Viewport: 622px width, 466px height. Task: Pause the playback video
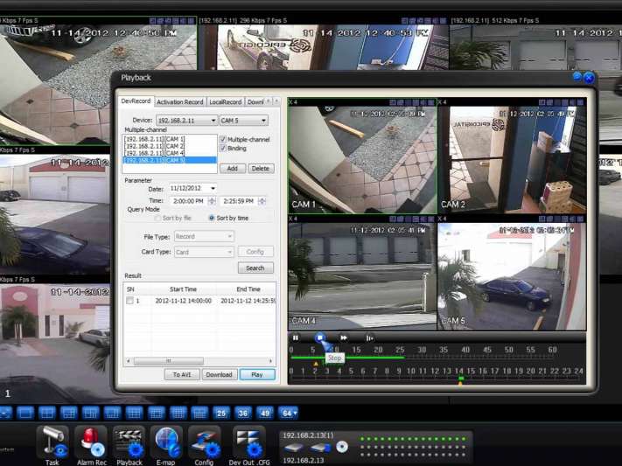click(296, 337)
